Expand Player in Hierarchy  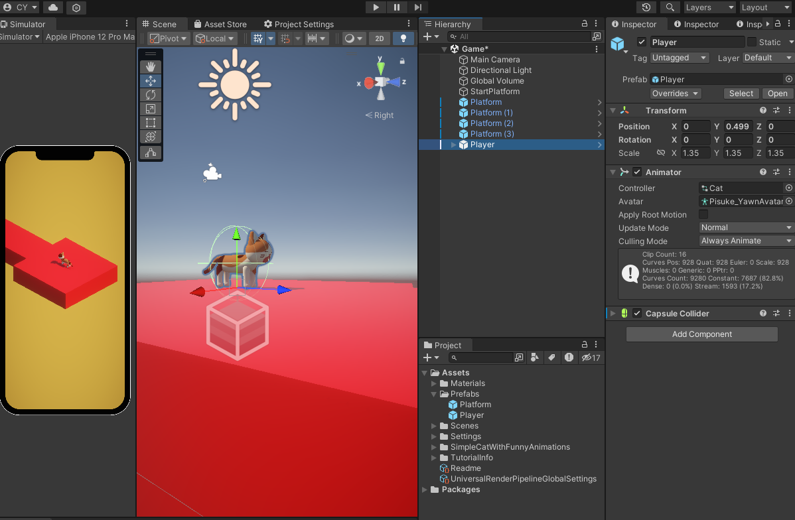(x=453, y=145)
